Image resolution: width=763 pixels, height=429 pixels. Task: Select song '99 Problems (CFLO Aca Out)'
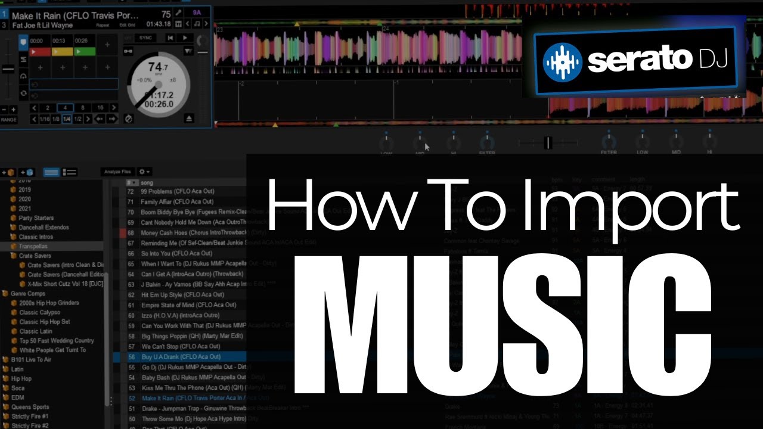coord(177,192)
